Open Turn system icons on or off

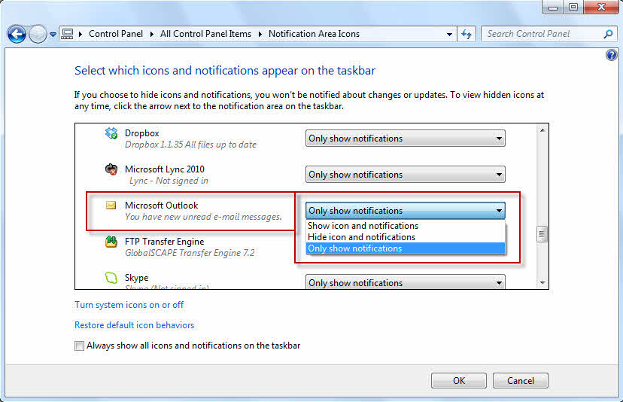(x=129, y=305)
